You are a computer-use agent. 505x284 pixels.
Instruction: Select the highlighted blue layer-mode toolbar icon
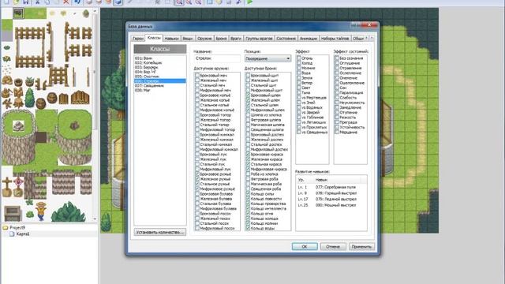point(118,2)
